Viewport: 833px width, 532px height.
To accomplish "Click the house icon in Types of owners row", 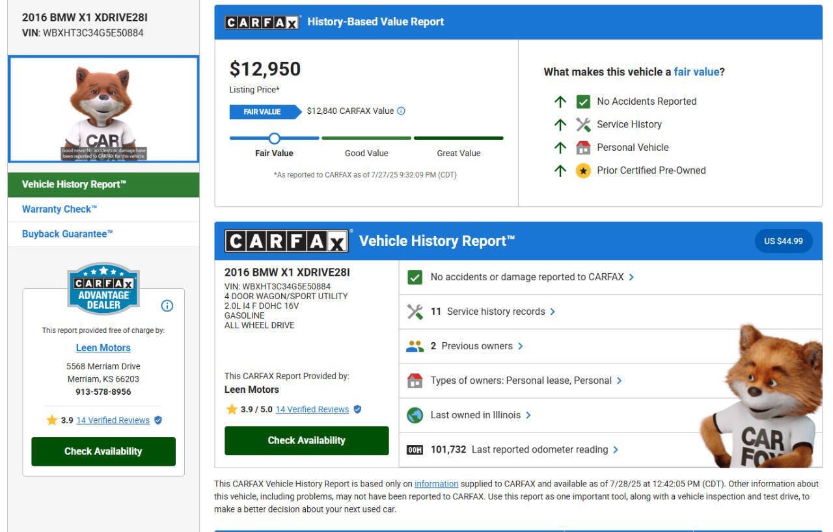I will click(x=415, y=380).
